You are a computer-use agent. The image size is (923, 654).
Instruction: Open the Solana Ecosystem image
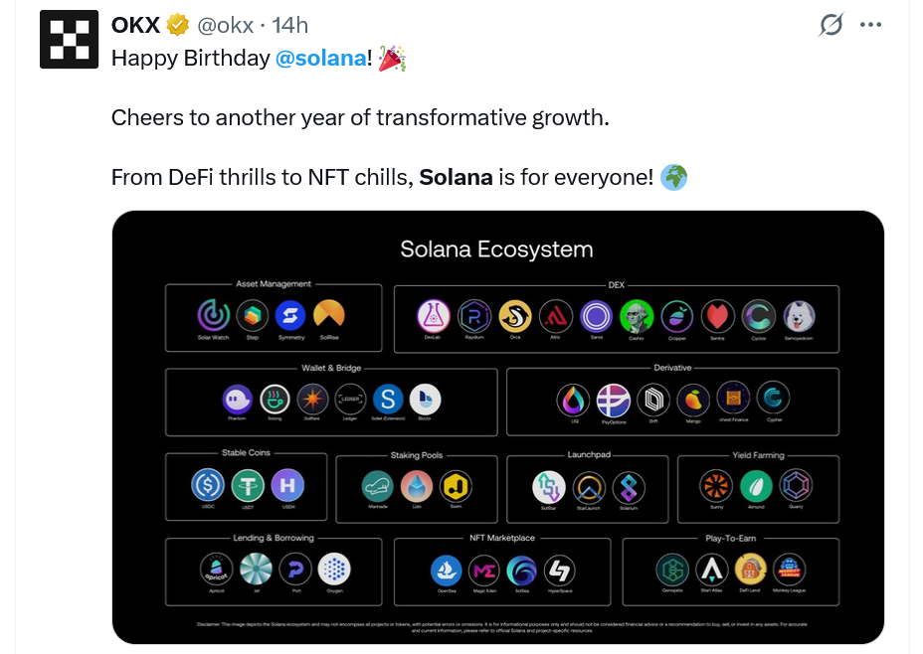[x=497, y=427]
